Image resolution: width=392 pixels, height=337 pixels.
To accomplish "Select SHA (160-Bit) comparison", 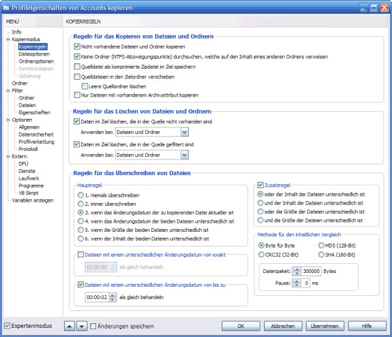I will (321, 255).
